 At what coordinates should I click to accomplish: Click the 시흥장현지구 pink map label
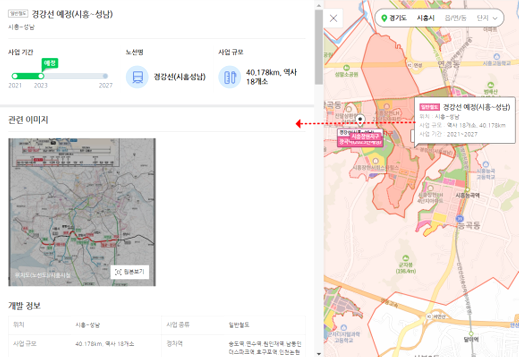(x=365, y=136)
